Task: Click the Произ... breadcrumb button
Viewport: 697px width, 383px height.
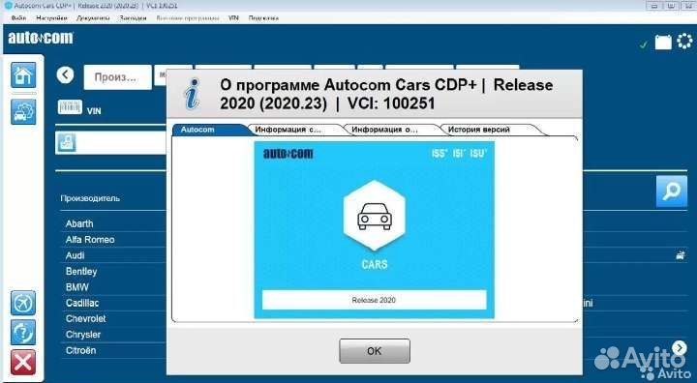Action: click(117, 77)
